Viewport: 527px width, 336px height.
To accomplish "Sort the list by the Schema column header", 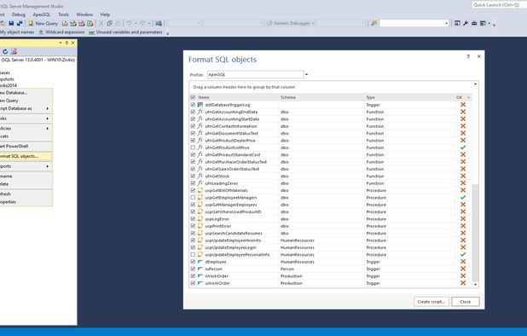I will coord(287,97).
